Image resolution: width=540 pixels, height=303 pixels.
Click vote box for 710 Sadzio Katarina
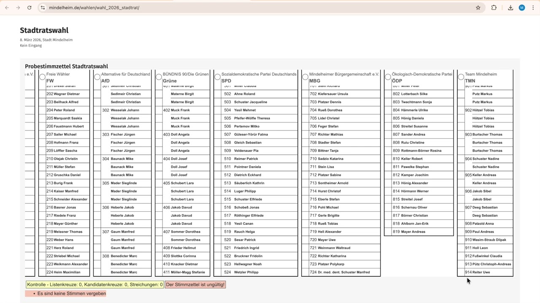[305, 159]
